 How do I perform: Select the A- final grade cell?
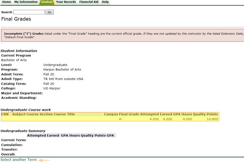pos(121,119)
